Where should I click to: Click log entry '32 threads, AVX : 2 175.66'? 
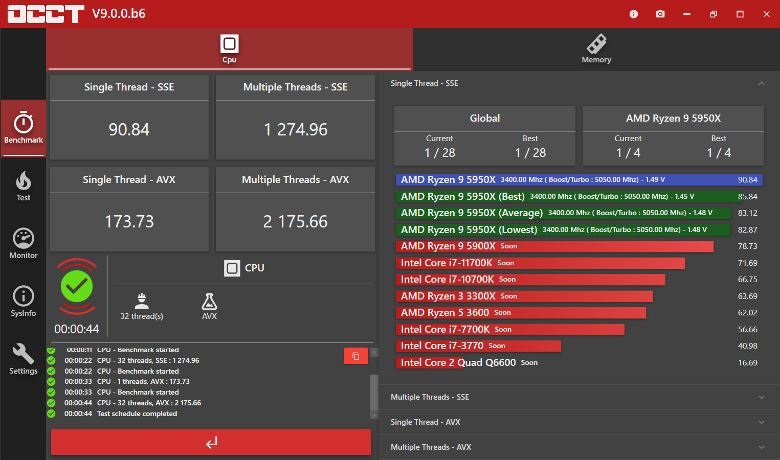point(149,403)
